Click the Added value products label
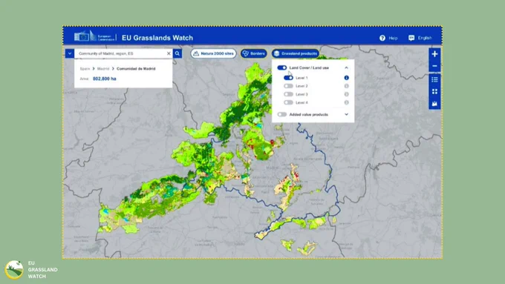Image resolution: width=505 pixels, height=284 pixels. (308, 114)
